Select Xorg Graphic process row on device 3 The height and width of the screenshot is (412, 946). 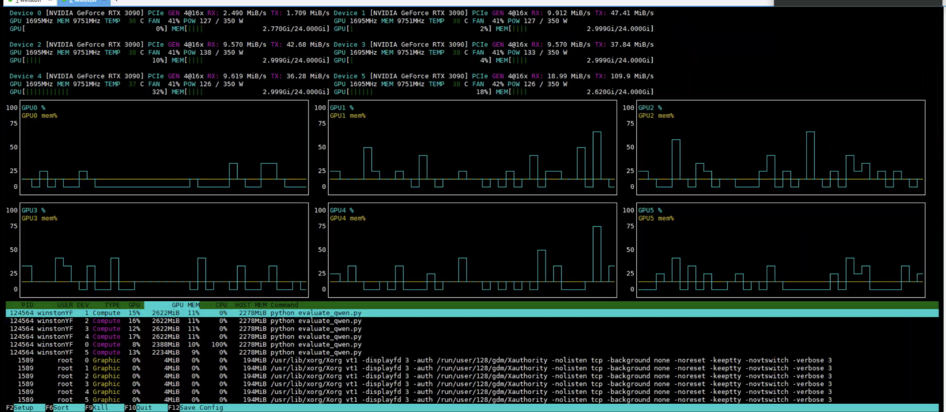click(x=472, y=384)
